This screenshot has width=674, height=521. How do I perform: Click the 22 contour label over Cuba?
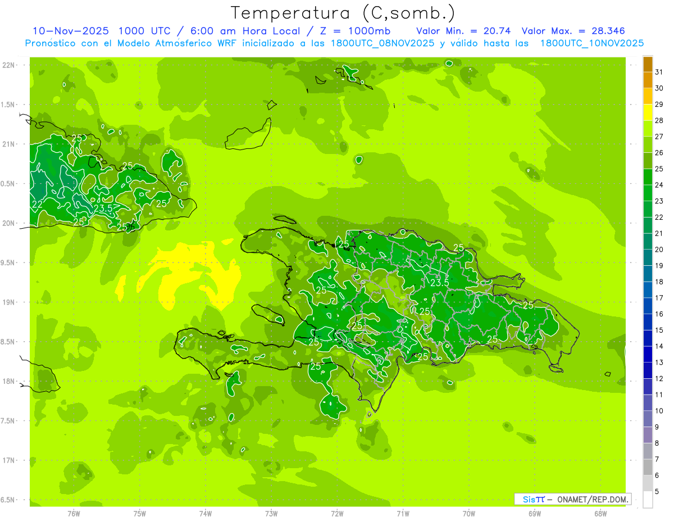(x=37, y=203)
